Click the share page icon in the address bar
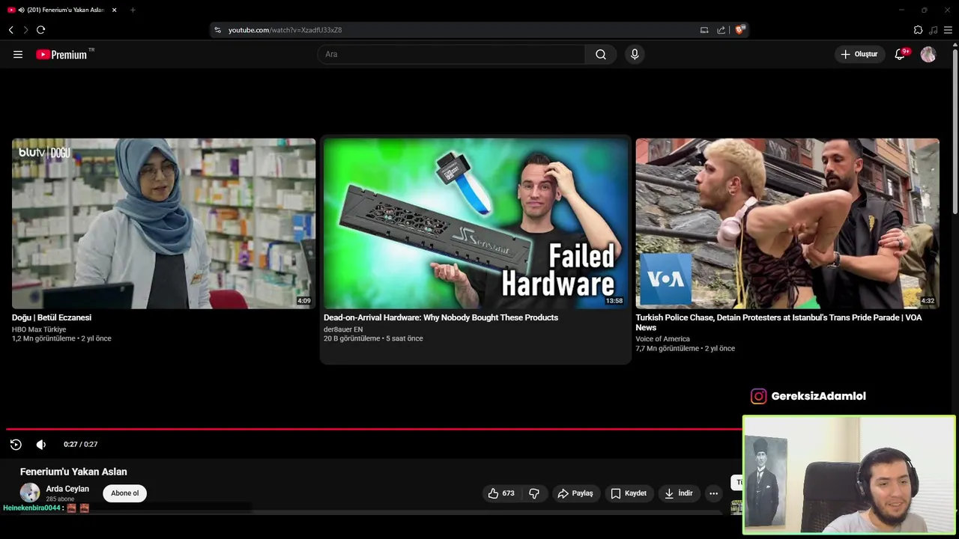 721,30
